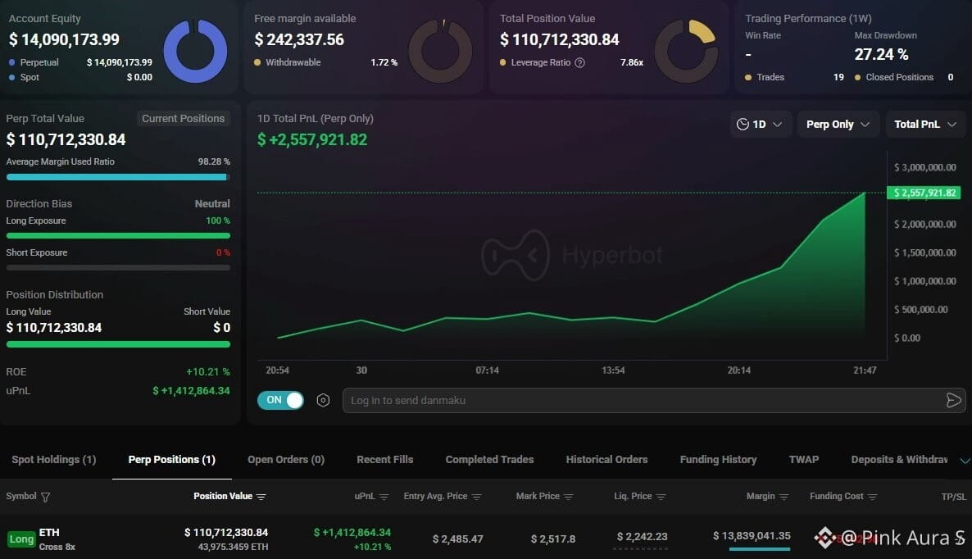Click the TP/SL column header
This screenshot has width=972, height=559.
[x=953, y=497]
